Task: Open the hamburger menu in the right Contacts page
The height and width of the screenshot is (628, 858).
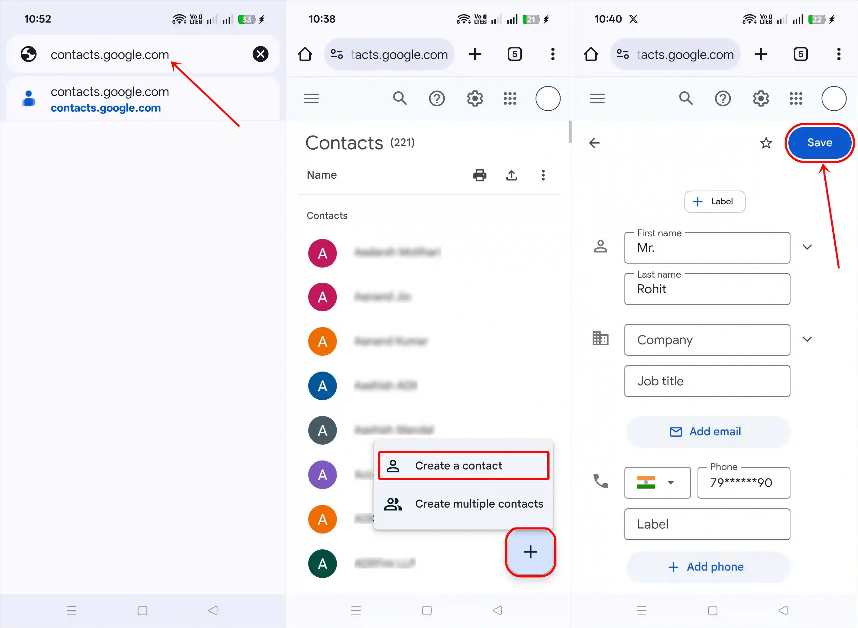Action: [x=597, y=98]
